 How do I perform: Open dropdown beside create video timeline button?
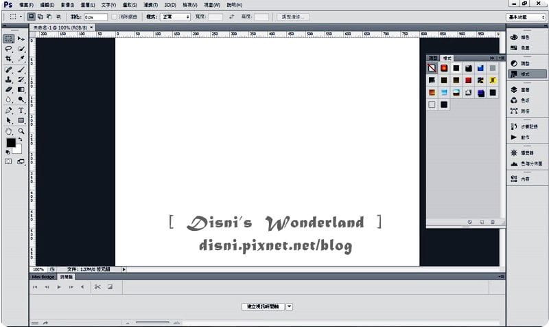click(x=289, y=306)
